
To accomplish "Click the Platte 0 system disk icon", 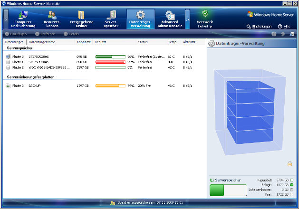I will point(8,57).
